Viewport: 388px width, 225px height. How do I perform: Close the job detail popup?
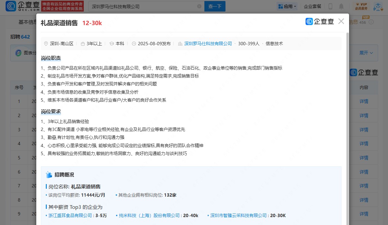[341, 21]
